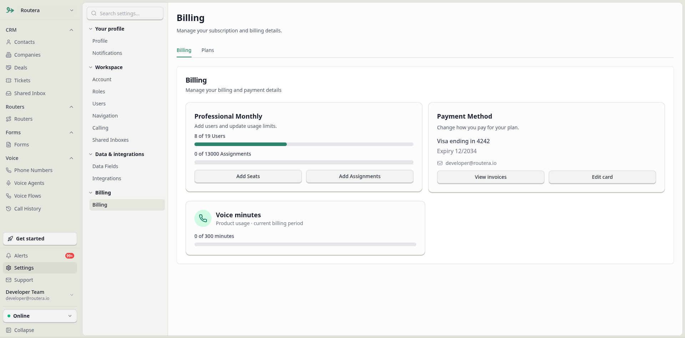685x338 pixels.
Task: Click the Shared Inbox tray icon
Action: (9, 93)
